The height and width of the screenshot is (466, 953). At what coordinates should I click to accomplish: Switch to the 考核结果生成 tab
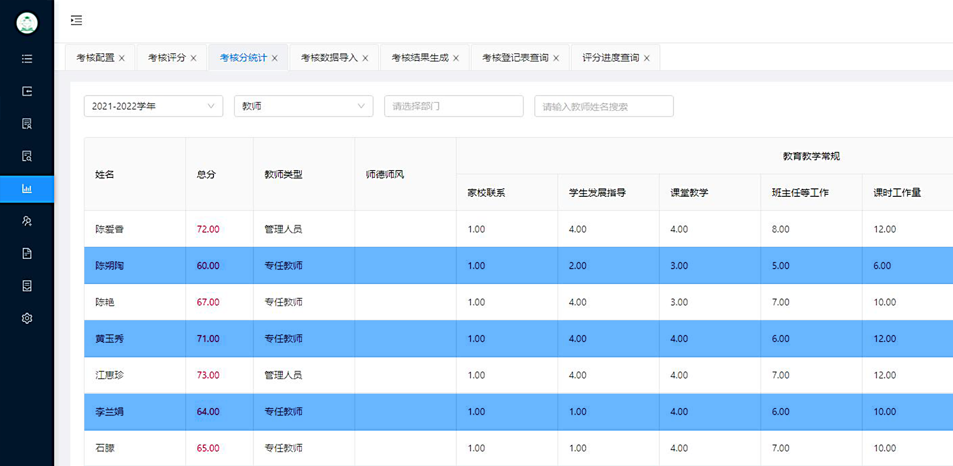coord(419,58)
